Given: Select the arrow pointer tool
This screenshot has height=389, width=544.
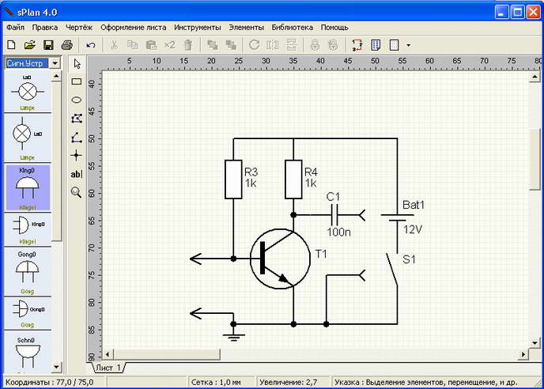Looking at the screenshot, I should pyautogui.click(x=77, y=62).
